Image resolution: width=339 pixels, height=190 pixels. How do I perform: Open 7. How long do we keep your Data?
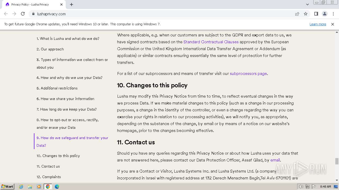tap(66, 109)
